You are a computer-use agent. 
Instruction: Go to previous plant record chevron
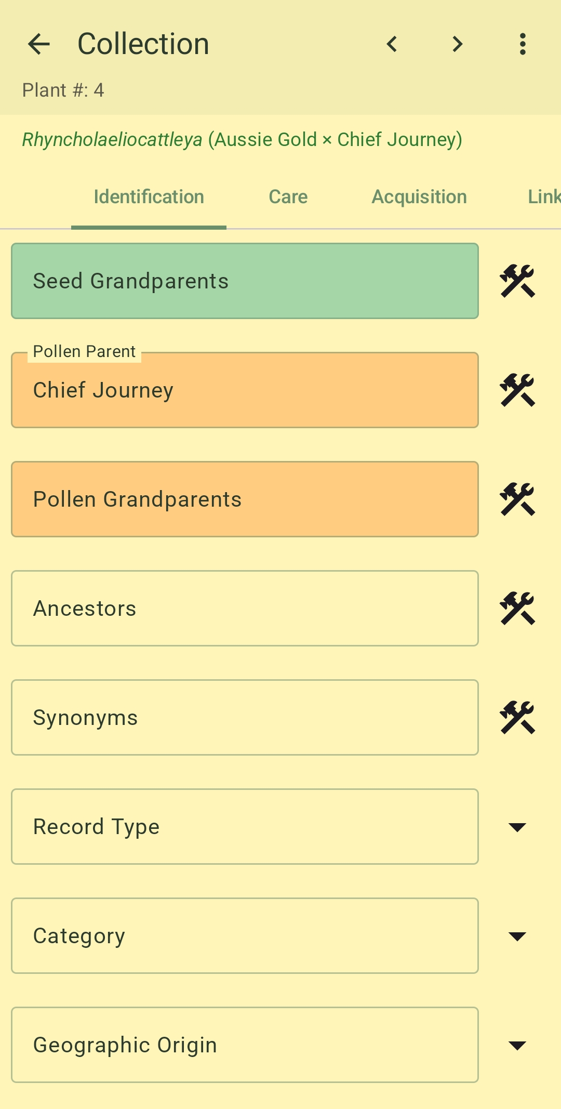[392, 44]
